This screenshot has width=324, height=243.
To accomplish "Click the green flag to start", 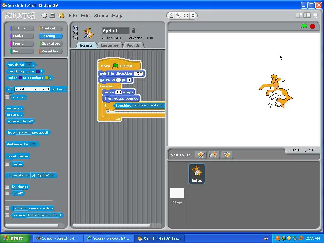I will pyautogui.click(x=304, y=26).
